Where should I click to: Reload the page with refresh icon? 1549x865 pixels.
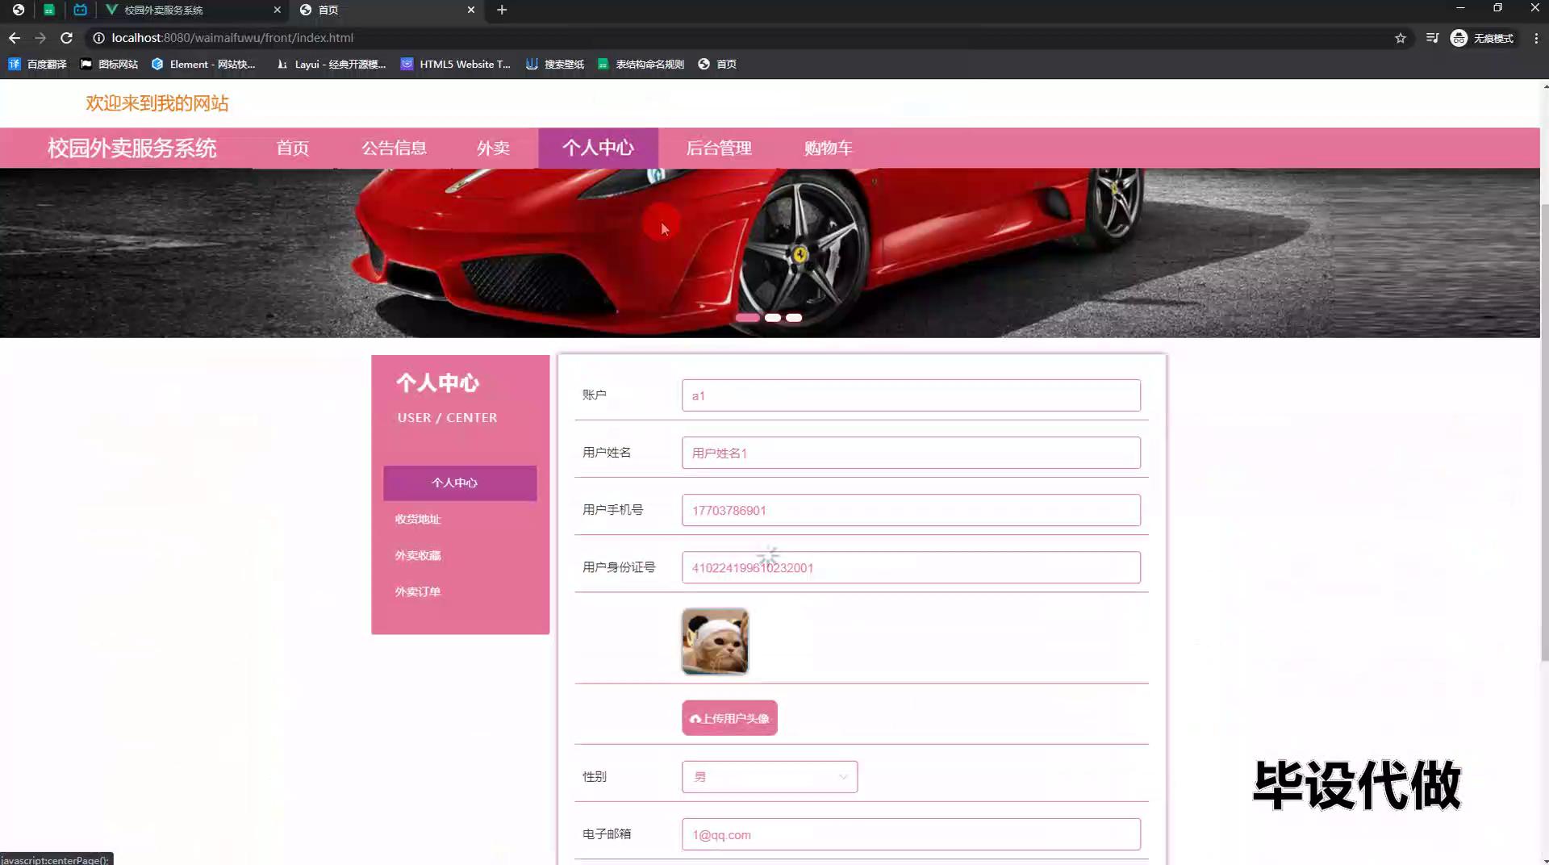point(67,38)
